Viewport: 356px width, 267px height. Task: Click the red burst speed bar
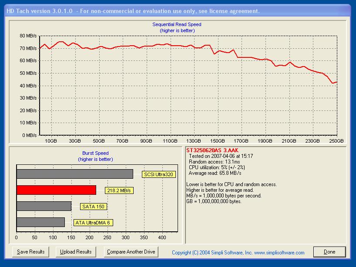pyautogui.click(x=56, y=190)
